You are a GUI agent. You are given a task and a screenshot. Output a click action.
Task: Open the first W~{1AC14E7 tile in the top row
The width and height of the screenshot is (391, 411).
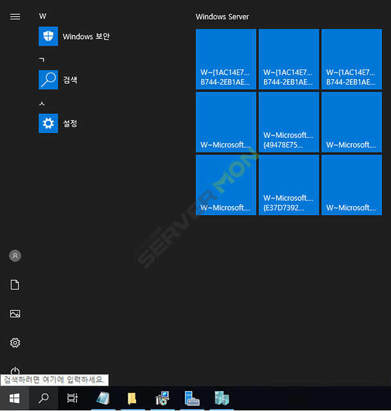point(226,59)
